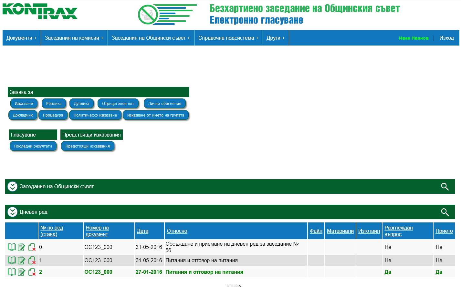Click the Kontrax logo
Viewport: 461px width, 287px height.
[x=40, y=11]
